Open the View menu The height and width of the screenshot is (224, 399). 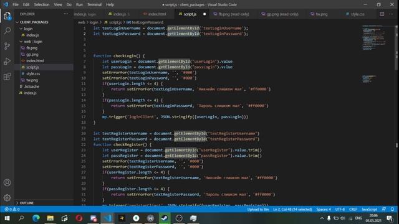click(x=58, y=4)
